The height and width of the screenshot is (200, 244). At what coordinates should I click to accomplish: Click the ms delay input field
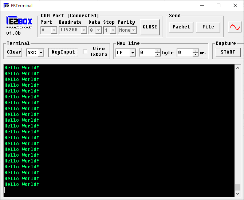click(x=185, y=53)
